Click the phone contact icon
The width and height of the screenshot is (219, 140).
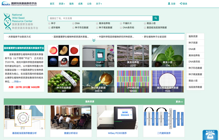point(210,135)
